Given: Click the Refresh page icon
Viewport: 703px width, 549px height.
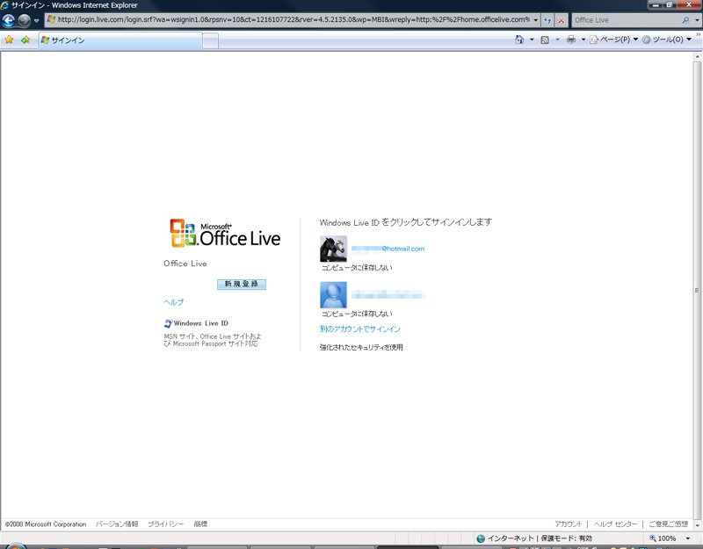Looking at the screenshot, I should click(547, 20).
